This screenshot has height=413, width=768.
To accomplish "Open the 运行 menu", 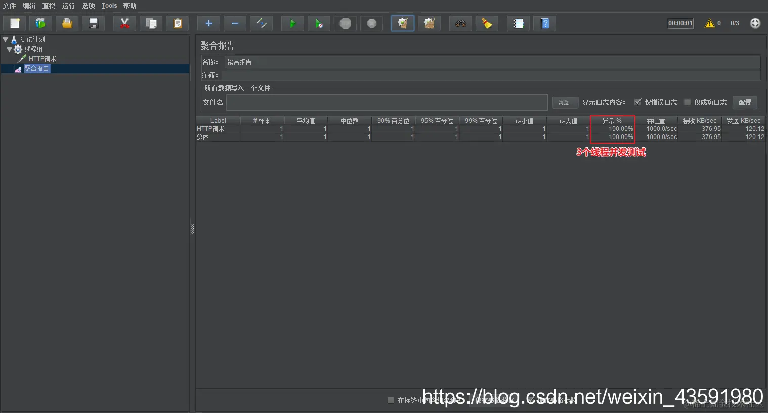I will (x=68, y=6).
